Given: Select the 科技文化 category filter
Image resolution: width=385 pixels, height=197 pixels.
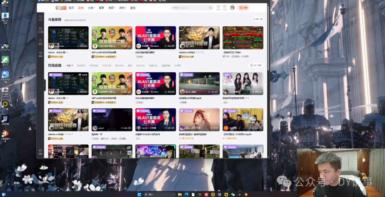Looking at the screenshot, I should [140, 66].
